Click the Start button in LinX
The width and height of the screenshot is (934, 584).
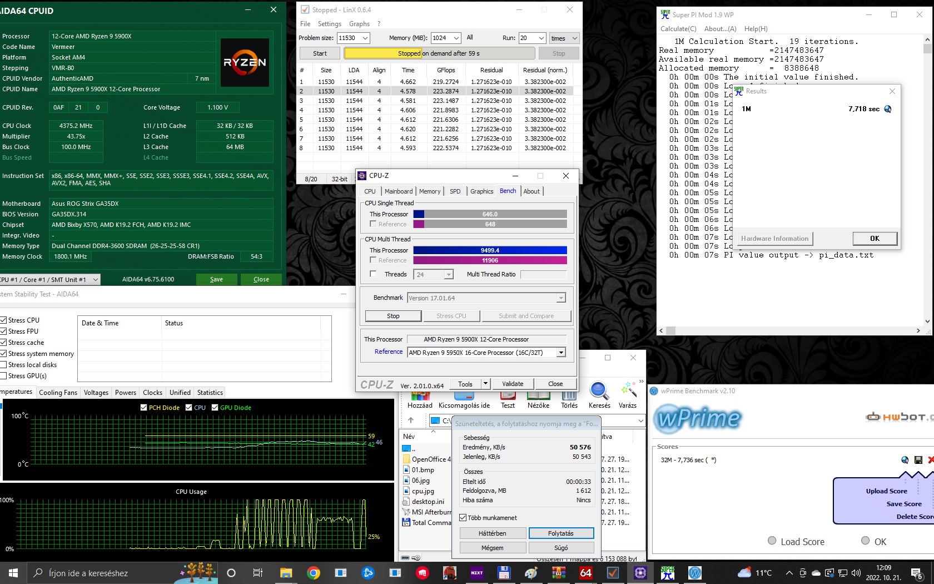(x=320, y=53)
